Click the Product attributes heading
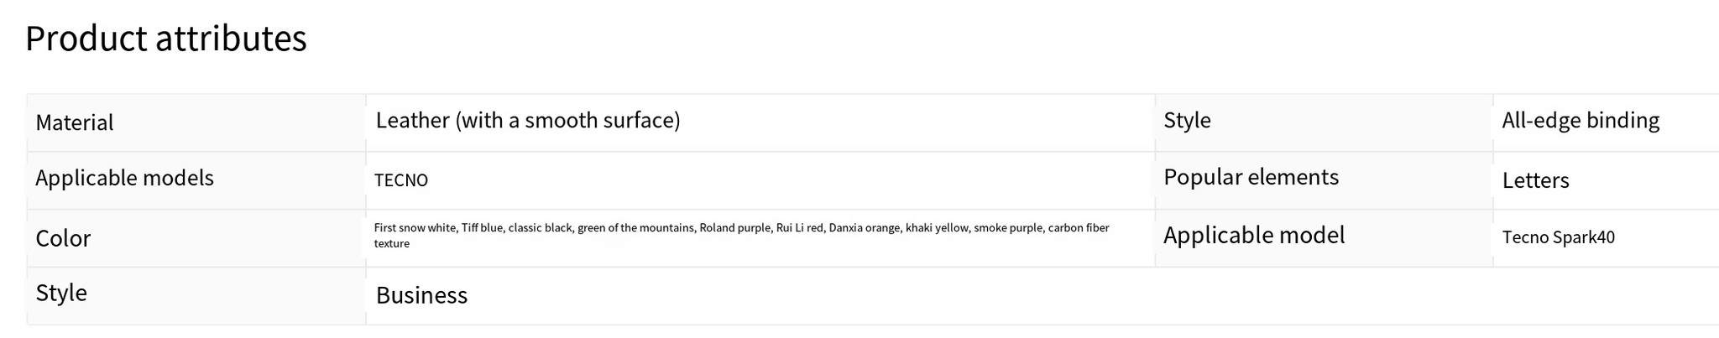 tap(166, 39)
